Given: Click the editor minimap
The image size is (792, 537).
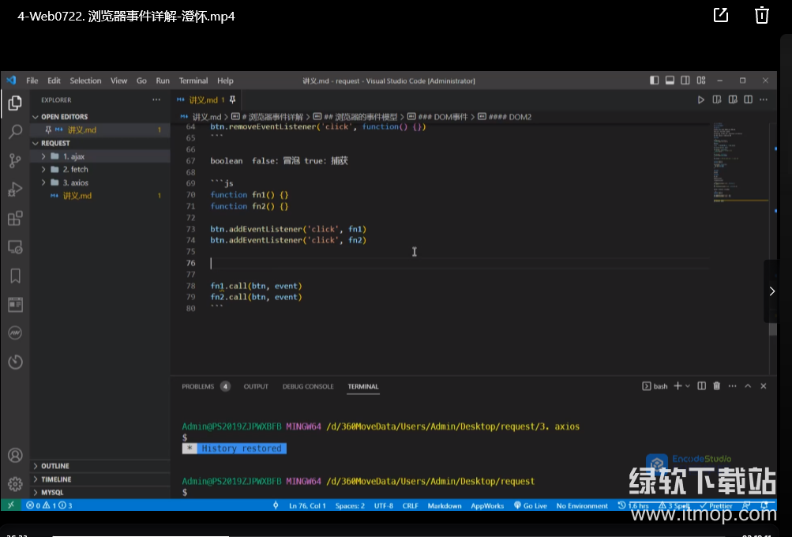Looking at the screenshot, I should coord(741,162).
